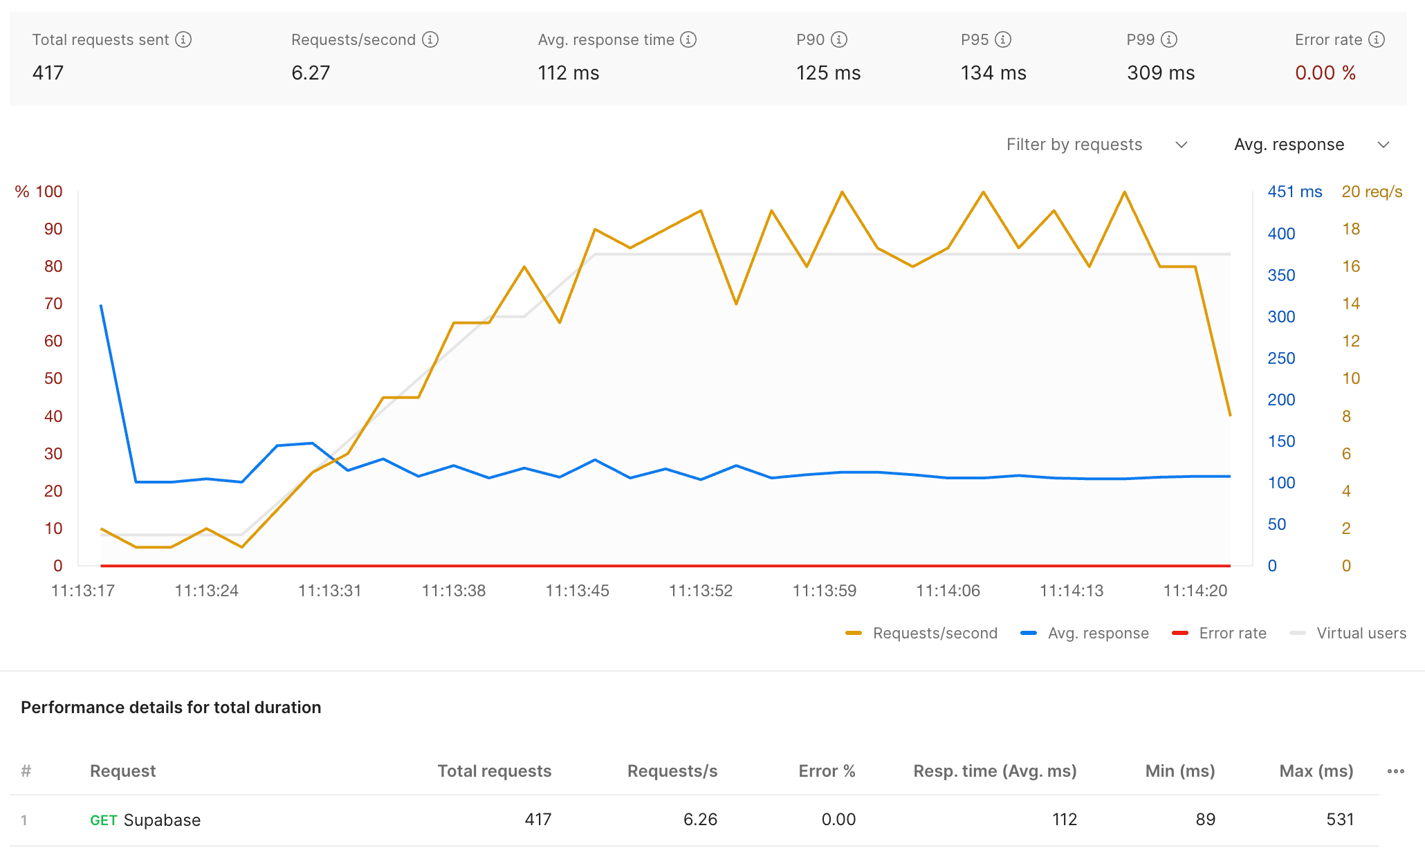Click the 89 Min (ms) table cell
The image size is (1425, 848).
1206,820
